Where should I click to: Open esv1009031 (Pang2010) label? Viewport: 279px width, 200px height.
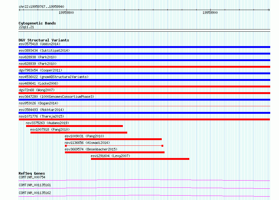point(84,136)
